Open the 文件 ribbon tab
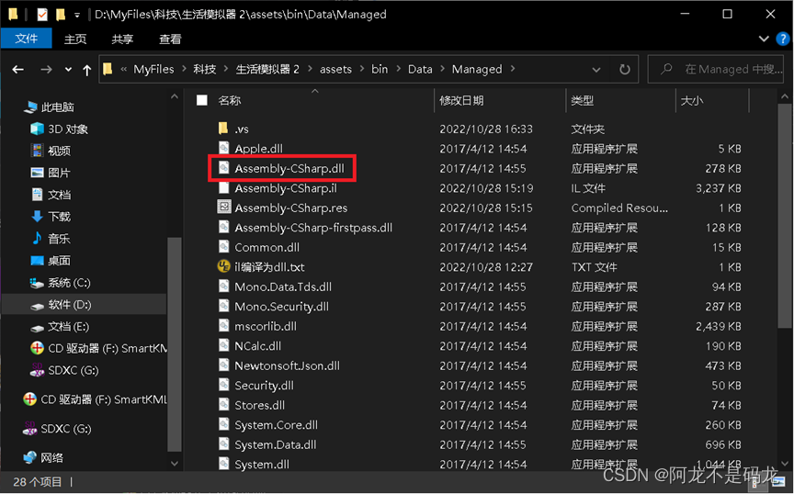 (27, 39)
